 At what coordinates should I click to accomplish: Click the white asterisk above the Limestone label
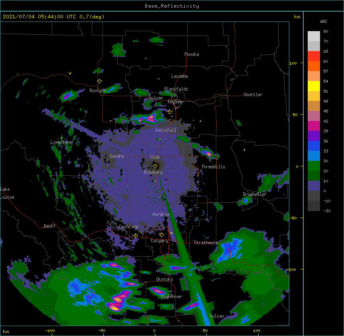tap(61, 138)
